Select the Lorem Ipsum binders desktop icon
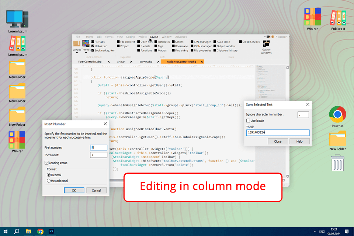This screenshot has width=354, height=236. (17, 44)
